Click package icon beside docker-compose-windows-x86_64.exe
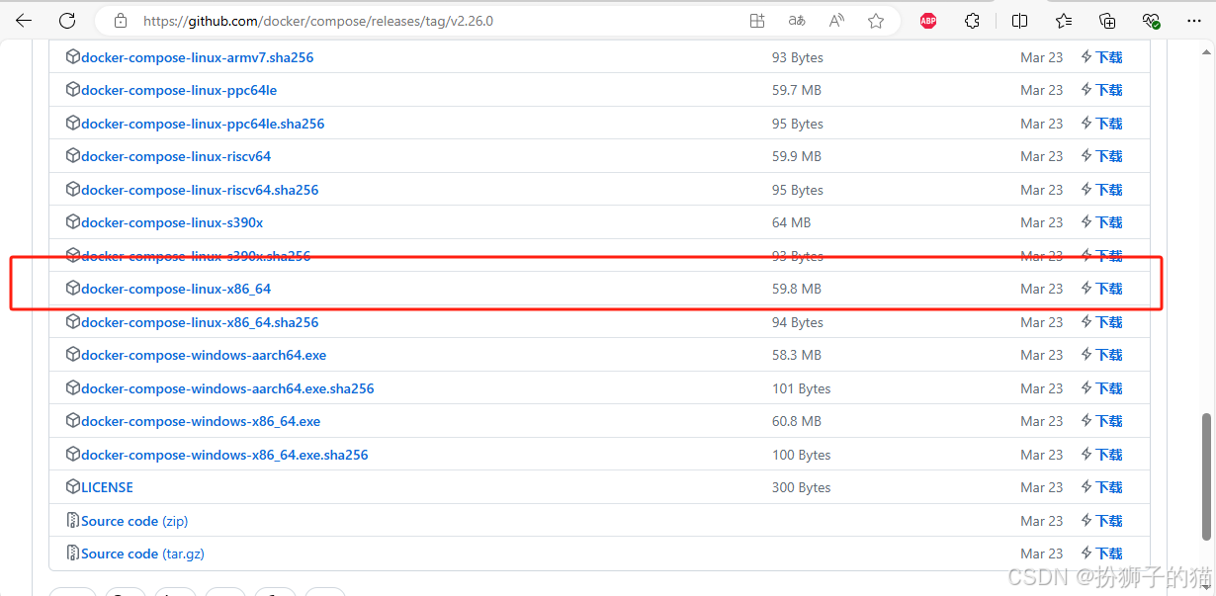 point(72,421)
